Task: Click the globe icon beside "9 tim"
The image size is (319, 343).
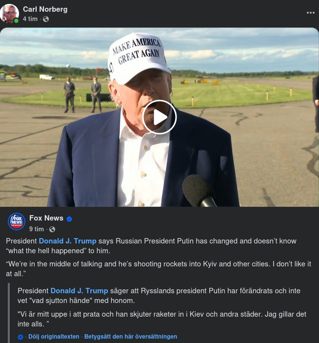Action: tap(52, 229)
